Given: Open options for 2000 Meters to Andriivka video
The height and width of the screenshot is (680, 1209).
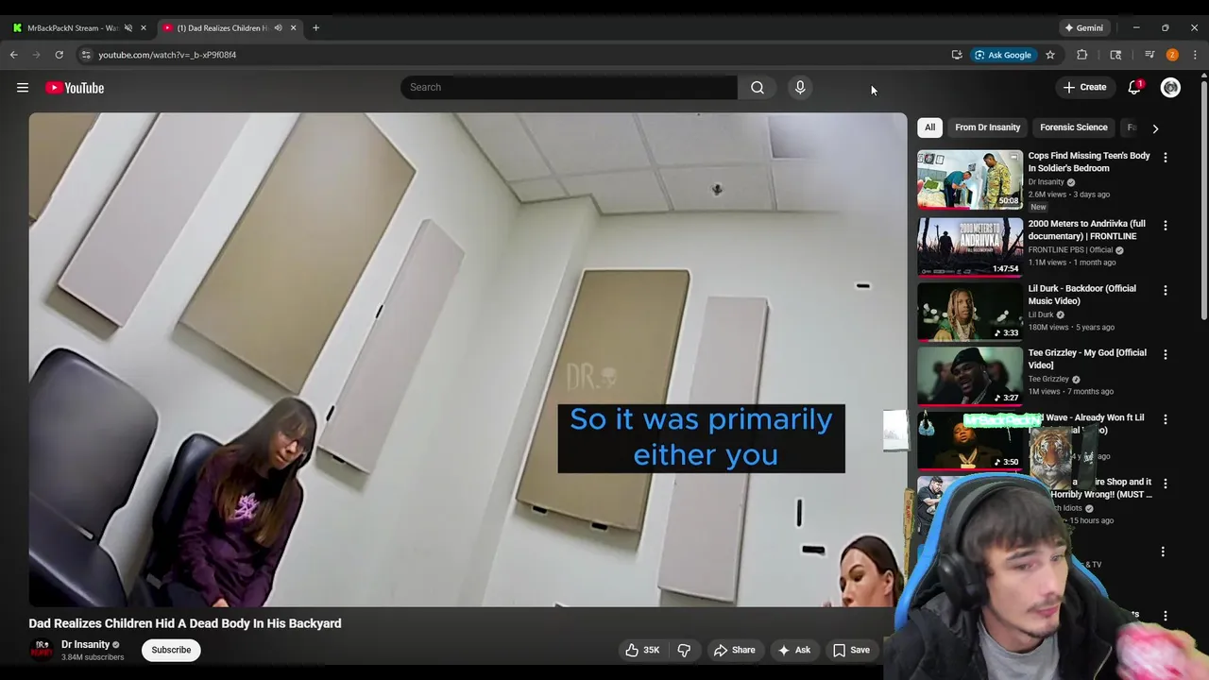Looking at the screenshot, I should (x=1165, y=226).
